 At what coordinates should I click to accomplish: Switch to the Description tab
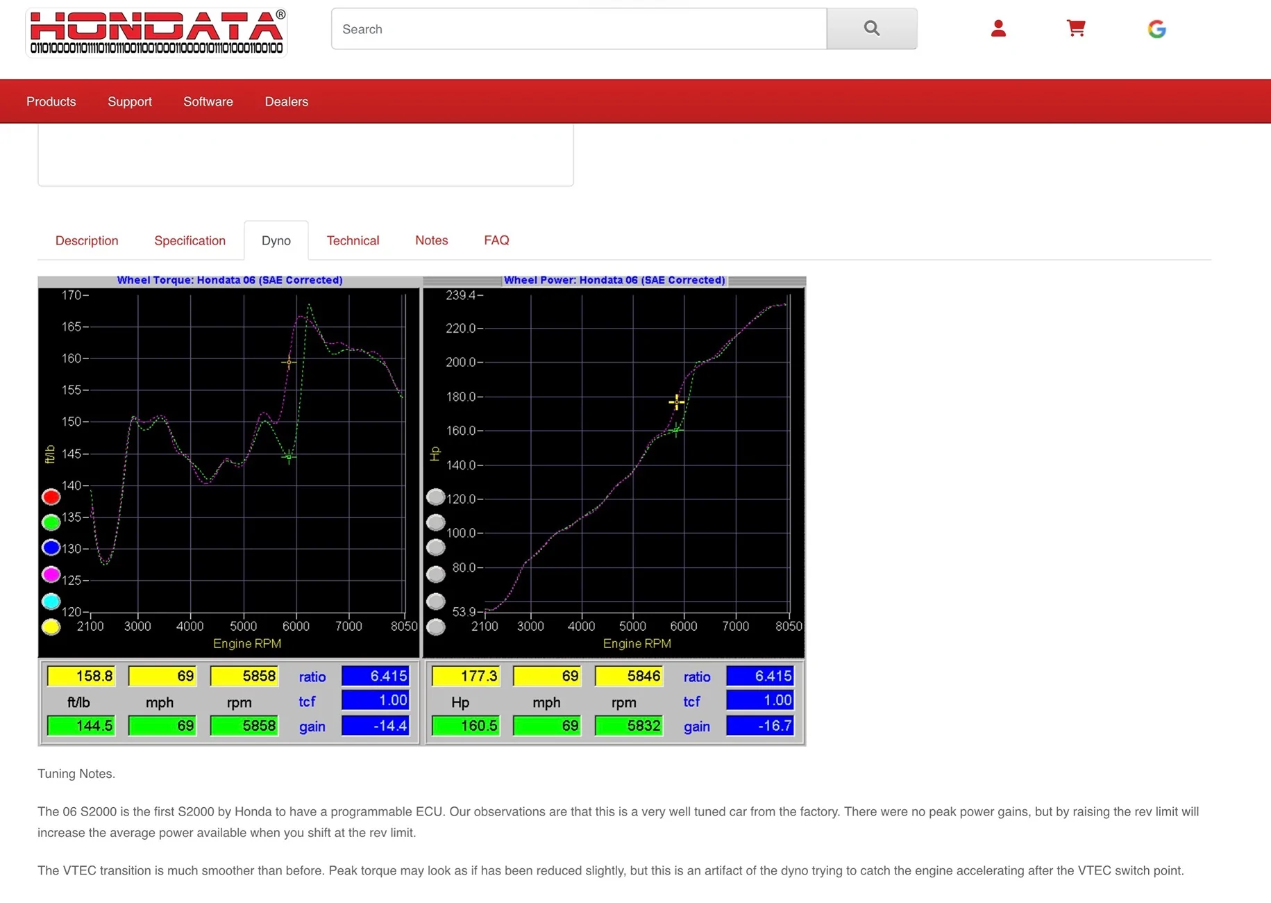tap(87, 240)
